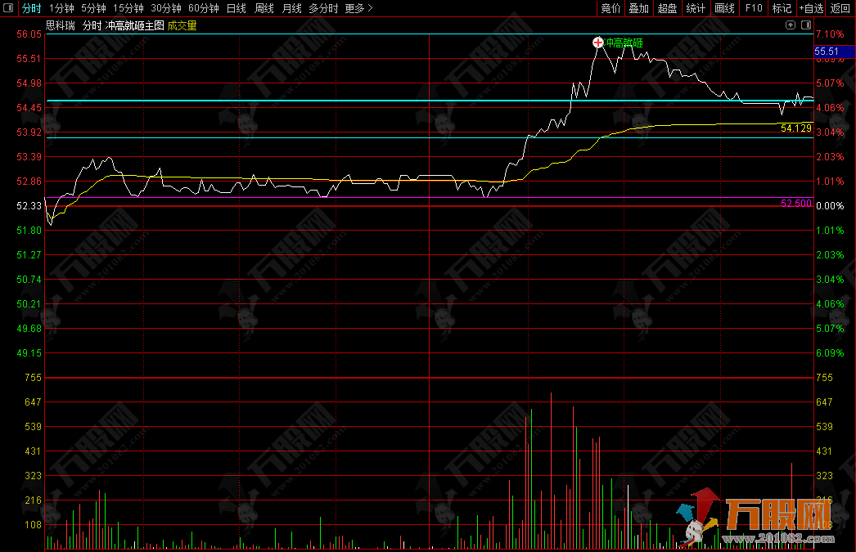Open the 月线 monthly chart tab
This screenshot has height=552, width=856.
click(x=292, y=8)
